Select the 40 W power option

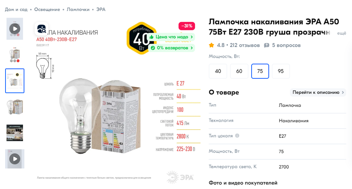[218, 71]
